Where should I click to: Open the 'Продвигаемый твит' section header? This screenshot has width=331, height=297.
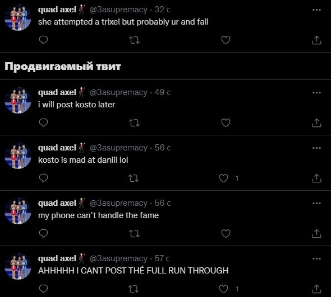pos(63,67)
